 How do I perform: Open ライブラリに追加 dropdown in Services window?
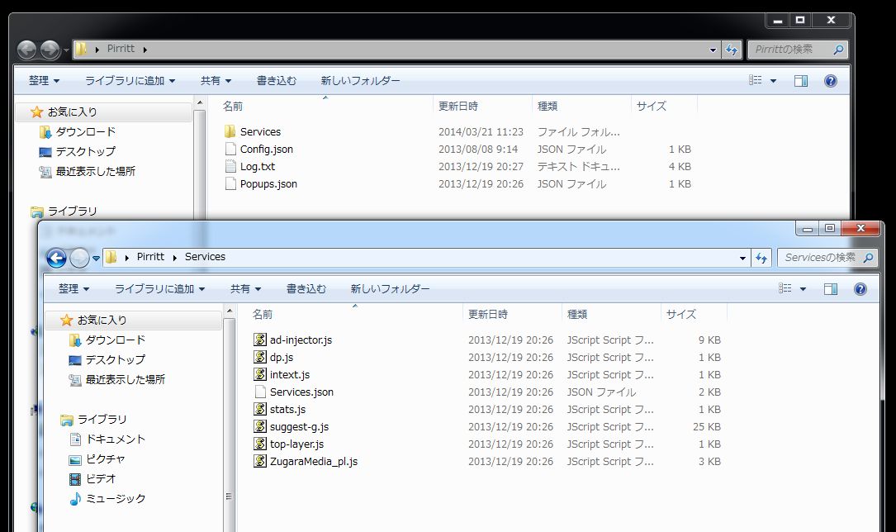click(160, 289)
